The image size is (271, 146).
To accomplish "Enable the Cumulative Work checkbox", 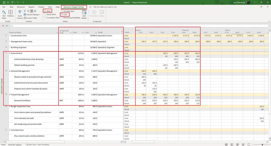I will 45,18.
